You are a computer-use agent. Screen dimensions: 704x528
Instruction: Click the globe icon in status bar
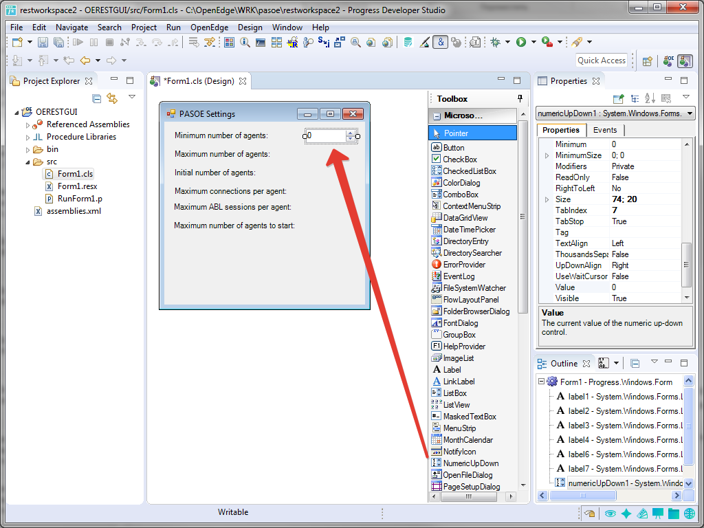tap(689, 514)
